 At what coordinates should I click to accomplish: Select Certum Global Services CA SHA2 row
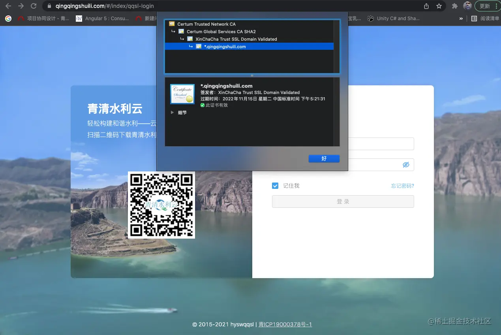point(249,32)
